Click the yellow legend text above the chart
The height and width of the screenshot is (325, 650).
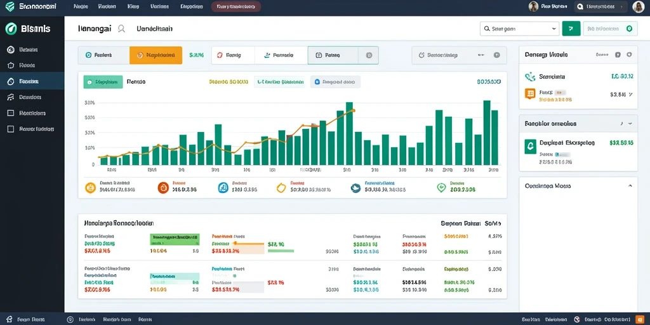point(229,82)
